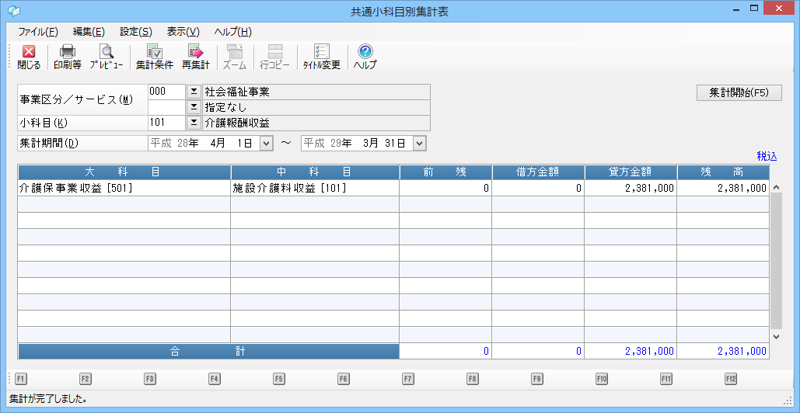Click the タイトル変更 title change icon

tap(321, 57)
